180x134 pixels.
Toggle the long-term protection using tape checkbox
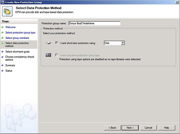pyautogui.click(x=57, y=55)
